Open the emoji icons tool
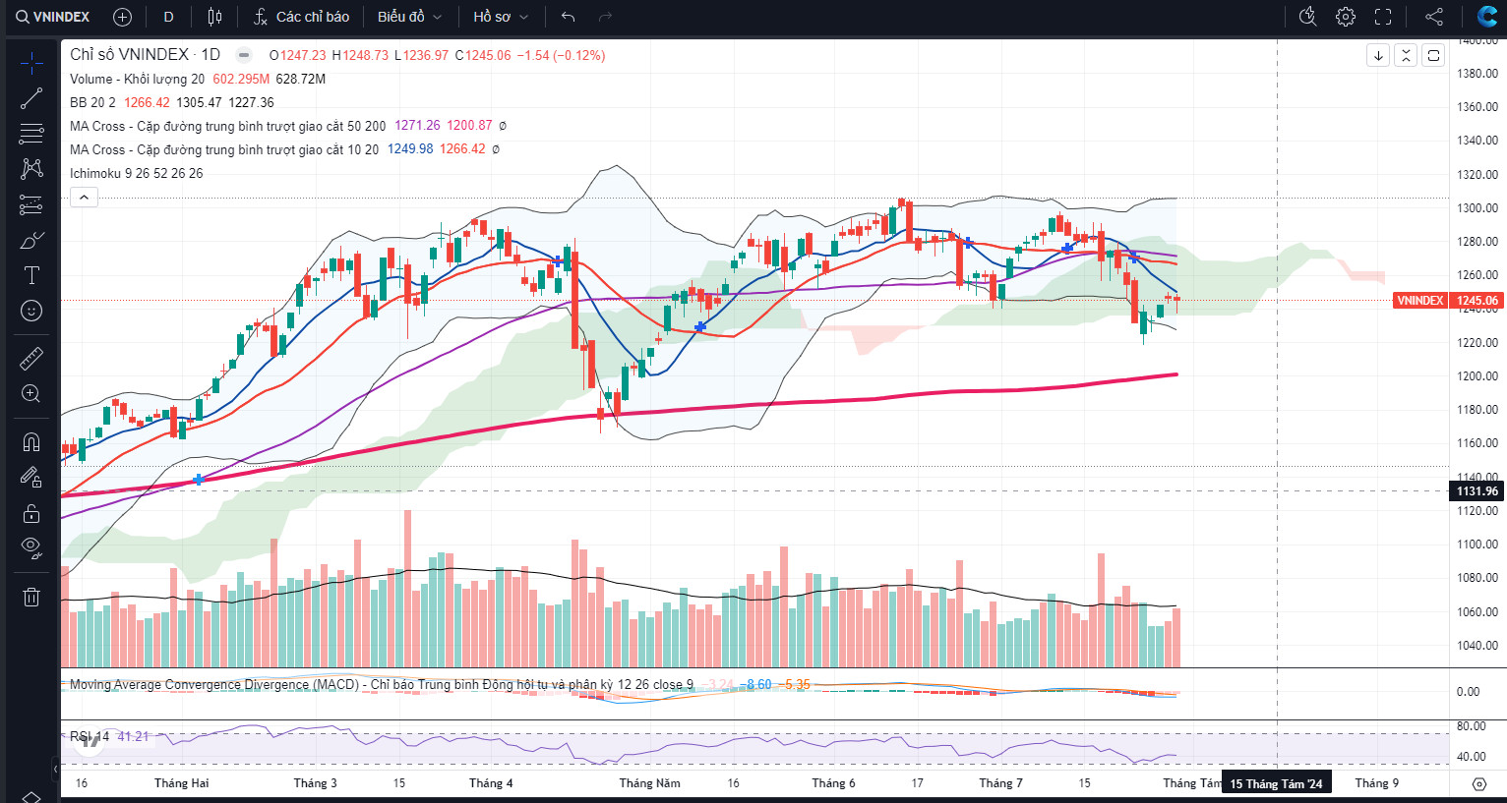The width and height of the screenshot is (1507, 803). (31, 311)
